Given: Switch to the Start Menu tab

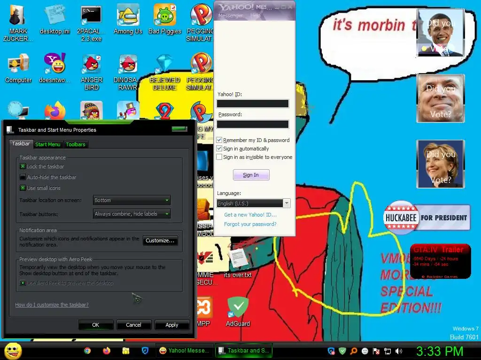Looking at the screenshot, I should tap(47, 144).
